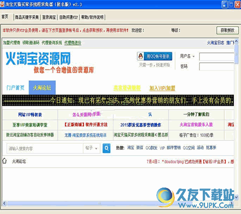Click the scroll-up arrow of embedded page

[236, 41]
